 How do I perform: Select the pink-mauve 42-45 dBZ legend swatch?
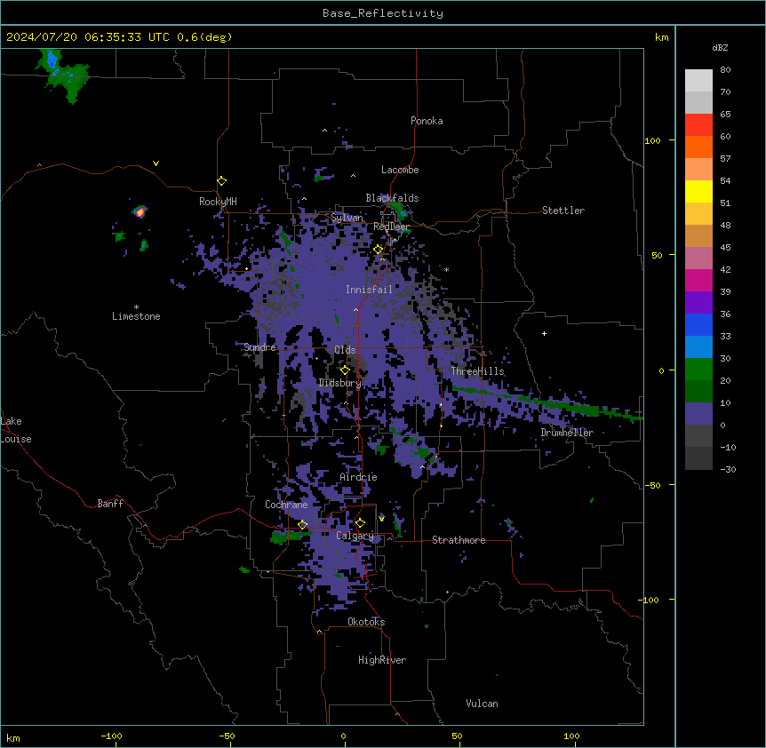[698, 258]
